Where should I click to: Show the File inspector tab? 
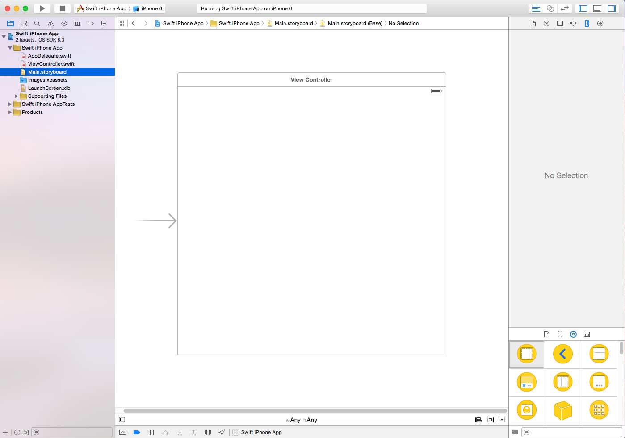tap(533, 23)
